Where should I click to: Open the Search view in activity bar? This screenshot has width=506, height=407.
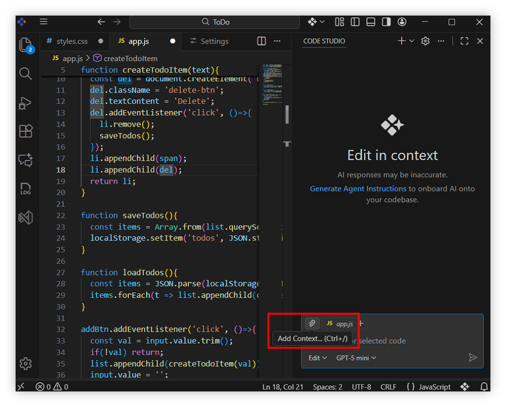[x=25, y=73]
